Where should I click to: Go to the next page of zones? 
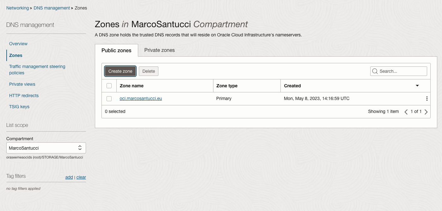click(426, 112)
